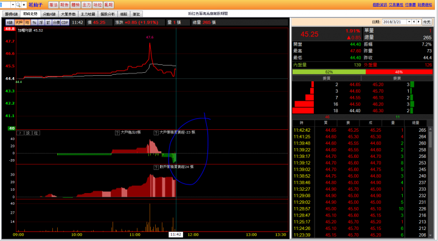Switch to the 大單券商 tab
438x241 pixels.
(x=68, y=14)
